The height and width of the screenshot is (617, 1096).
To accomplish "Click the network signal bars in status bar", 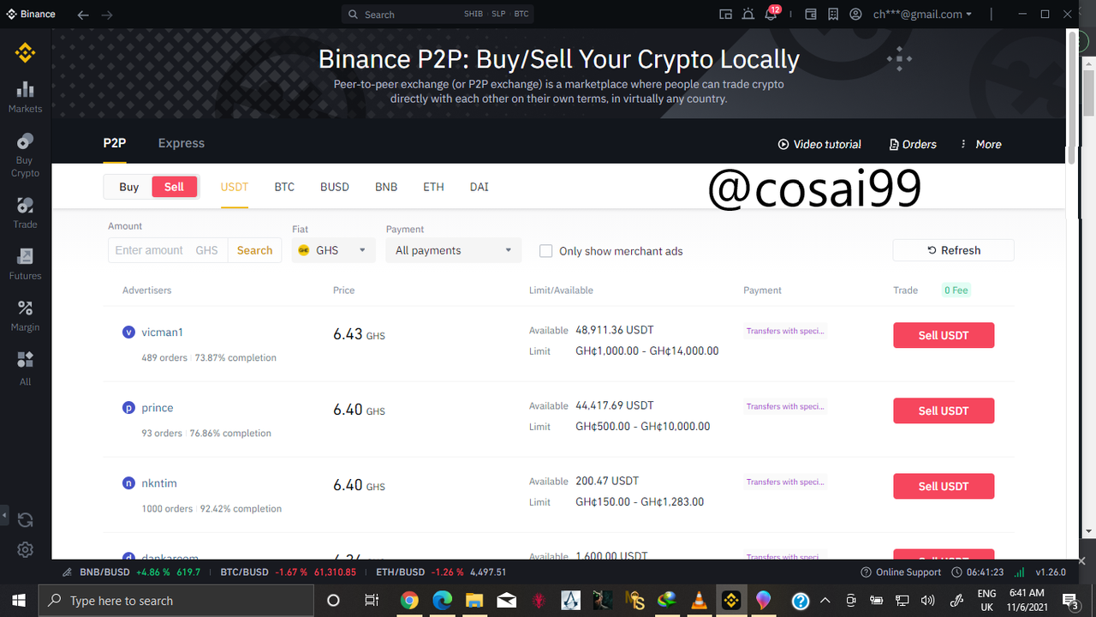I will coord(1019,572).
